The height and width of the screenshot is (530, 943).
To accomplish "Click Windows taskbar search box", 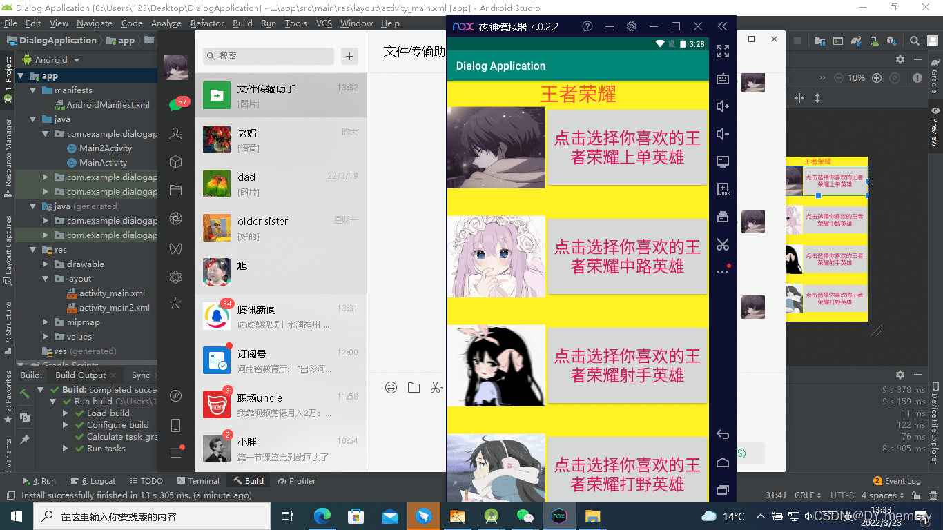I will (152, 516).
